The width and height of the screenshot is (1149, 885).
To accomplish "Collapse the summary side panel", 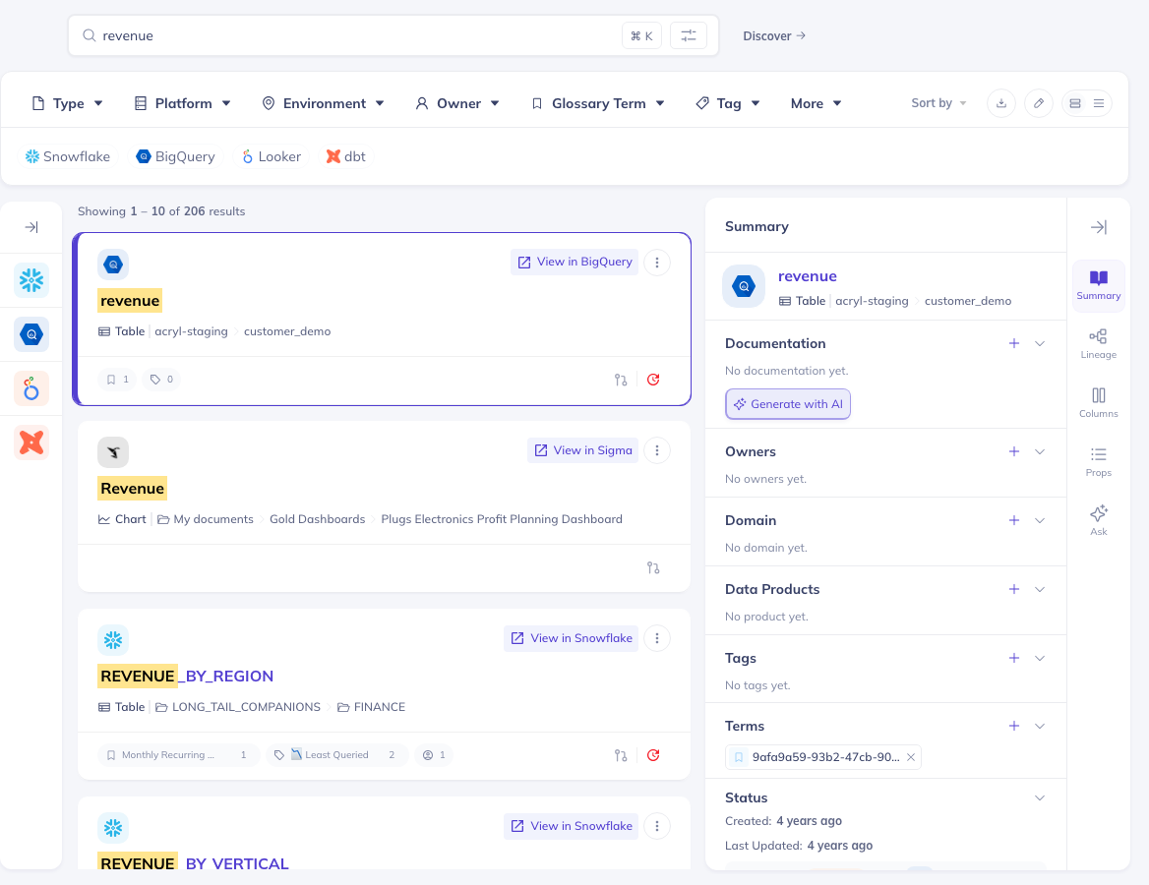I will (x=1098, y=227).
